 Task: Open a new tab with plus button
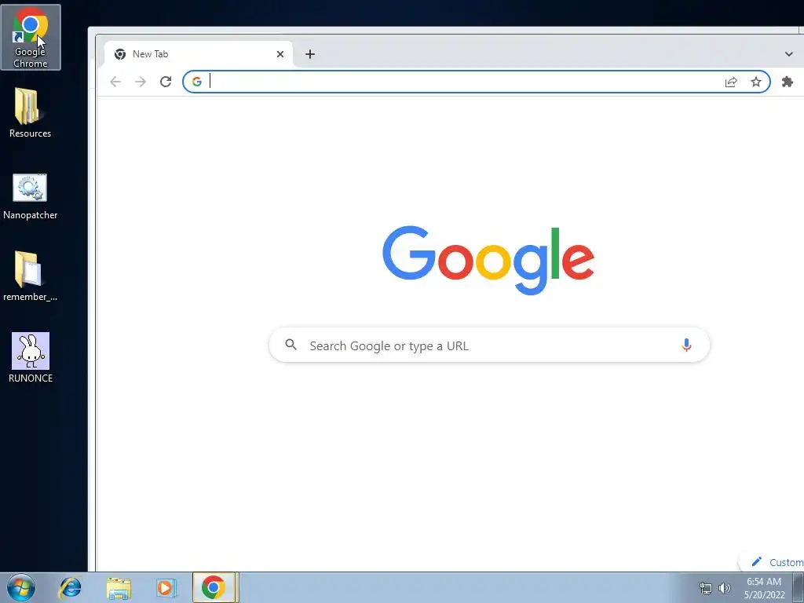click(310, 54)
